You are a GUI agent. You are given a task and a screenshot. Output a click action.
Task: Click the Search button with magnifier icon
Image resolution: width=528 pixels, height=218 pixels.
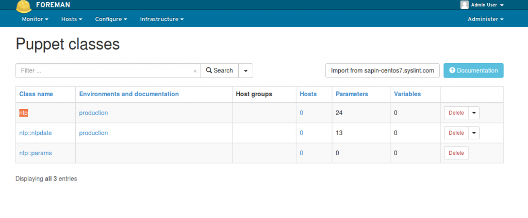point(220,70)
